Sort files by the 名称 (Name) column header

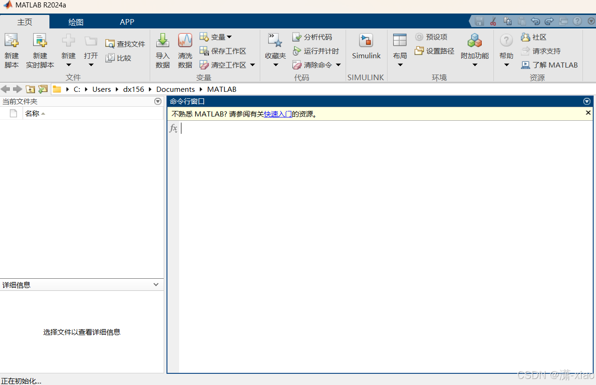93,113
